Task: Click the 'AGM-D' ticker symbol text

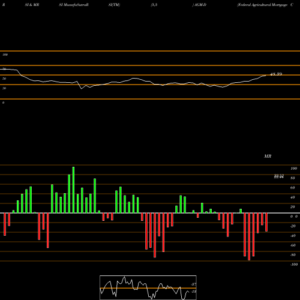Action: (200, 5)
